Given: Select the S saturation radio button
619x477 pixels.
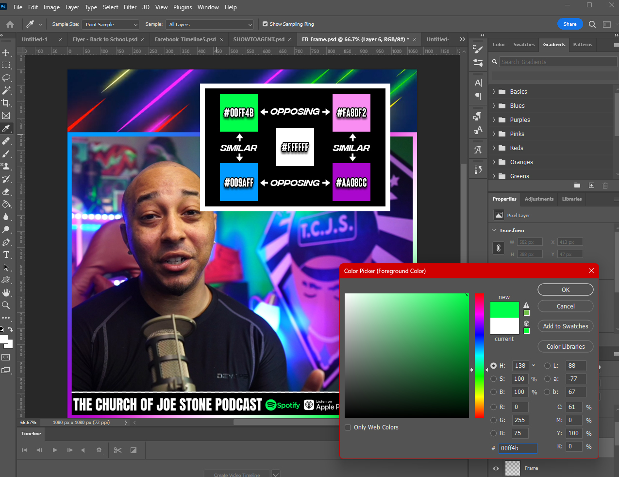Looking at the screenshot, I should [x=494, y=379].
